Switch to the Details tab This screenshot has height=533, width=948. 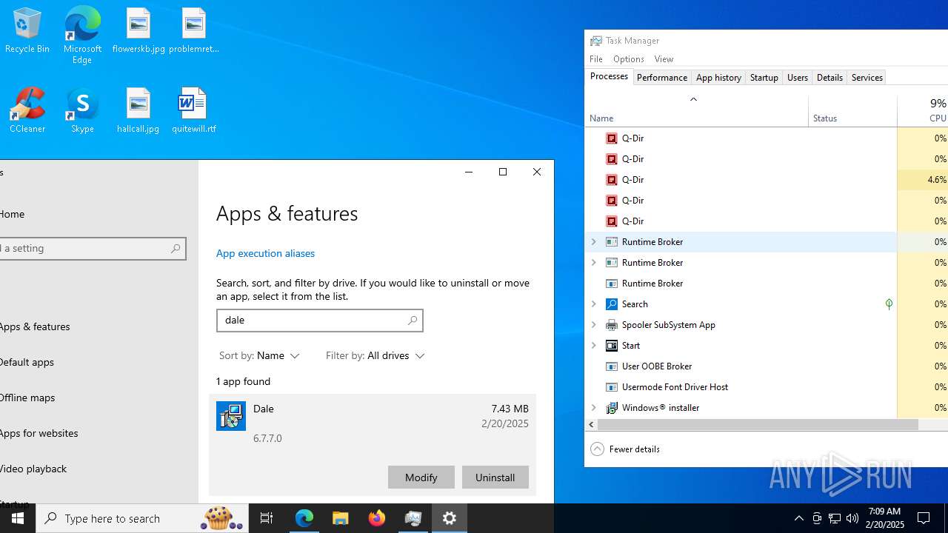829,77
